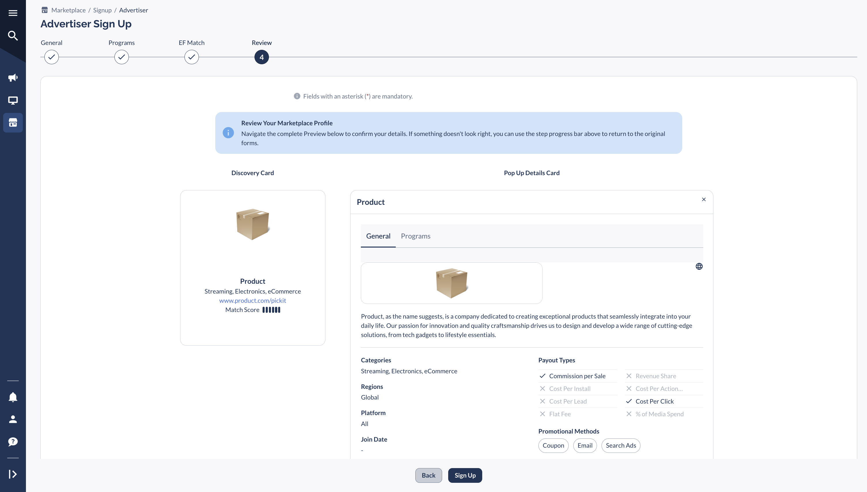Screen dimensions: 867x492
Task: Click the Promotional Methods heading
Action: [568, 431]
